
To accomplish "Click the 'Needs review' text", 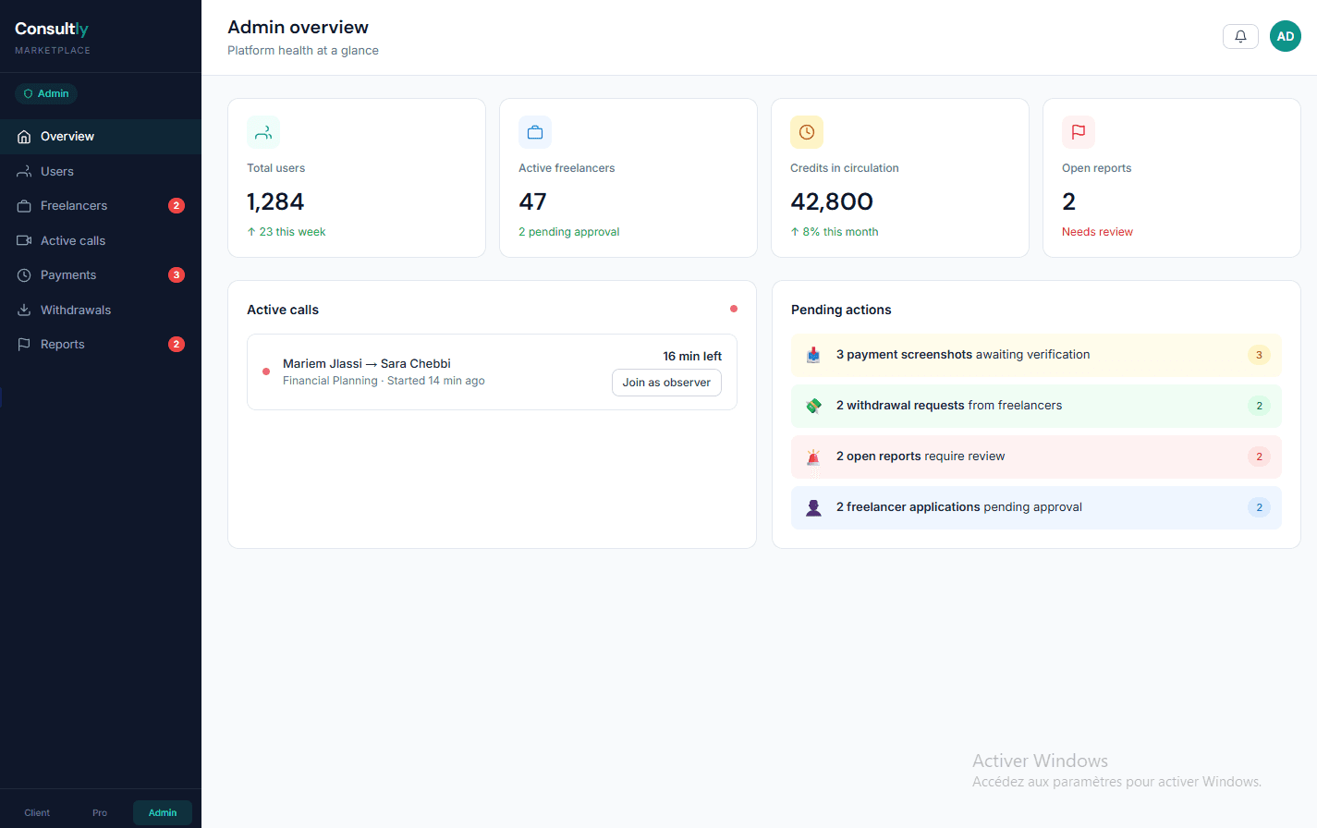I will [1097, 232].
